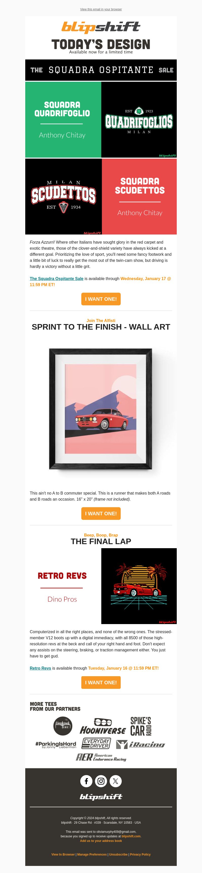This screenshot has width=202, height=873.
Task: Click the Quadrifoglios Milan shirt design image
Action: (139, 120)
